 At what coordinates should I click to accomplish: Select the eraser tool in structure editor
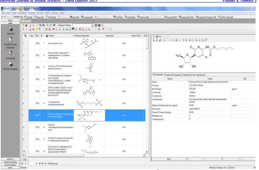[x=160, y=40]
